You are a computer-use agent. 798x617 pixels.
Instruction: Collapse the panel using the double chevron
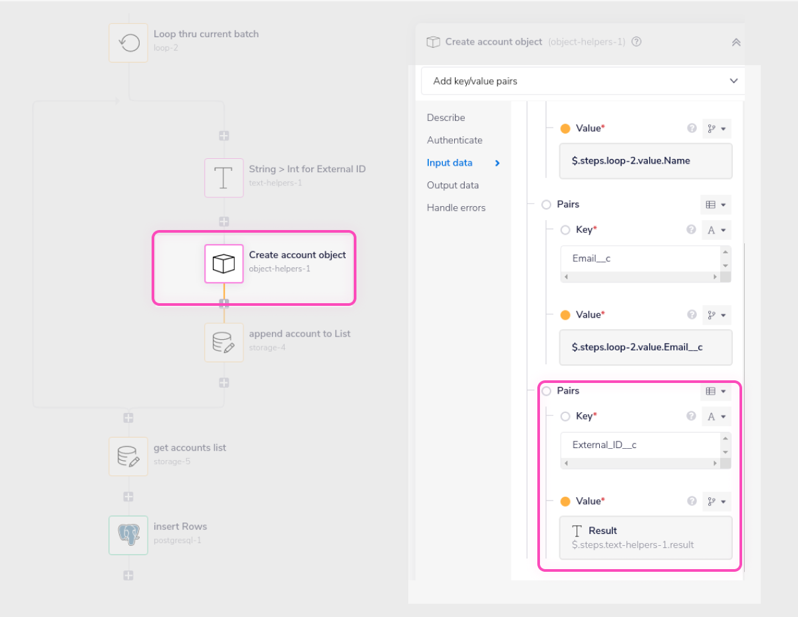point(735,41)
